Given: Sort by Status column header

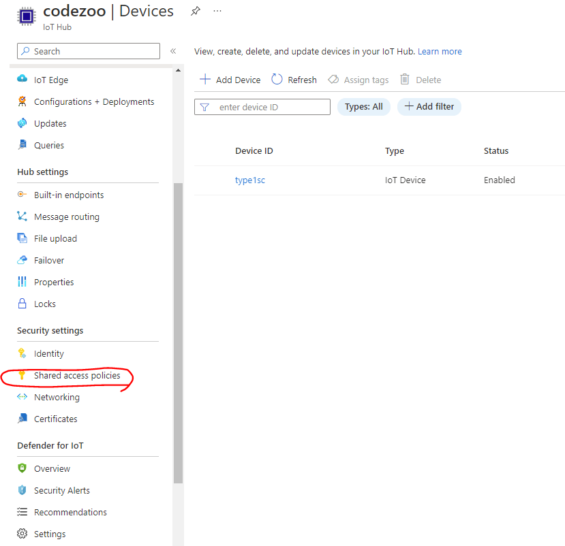Looking at the screenshot, I should (495, 151).
